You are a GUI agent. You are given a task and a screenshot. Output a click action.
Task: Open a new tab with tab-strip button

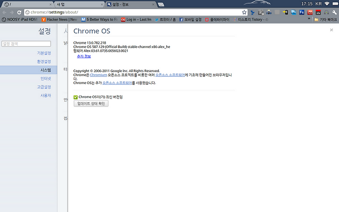[161, 5]
